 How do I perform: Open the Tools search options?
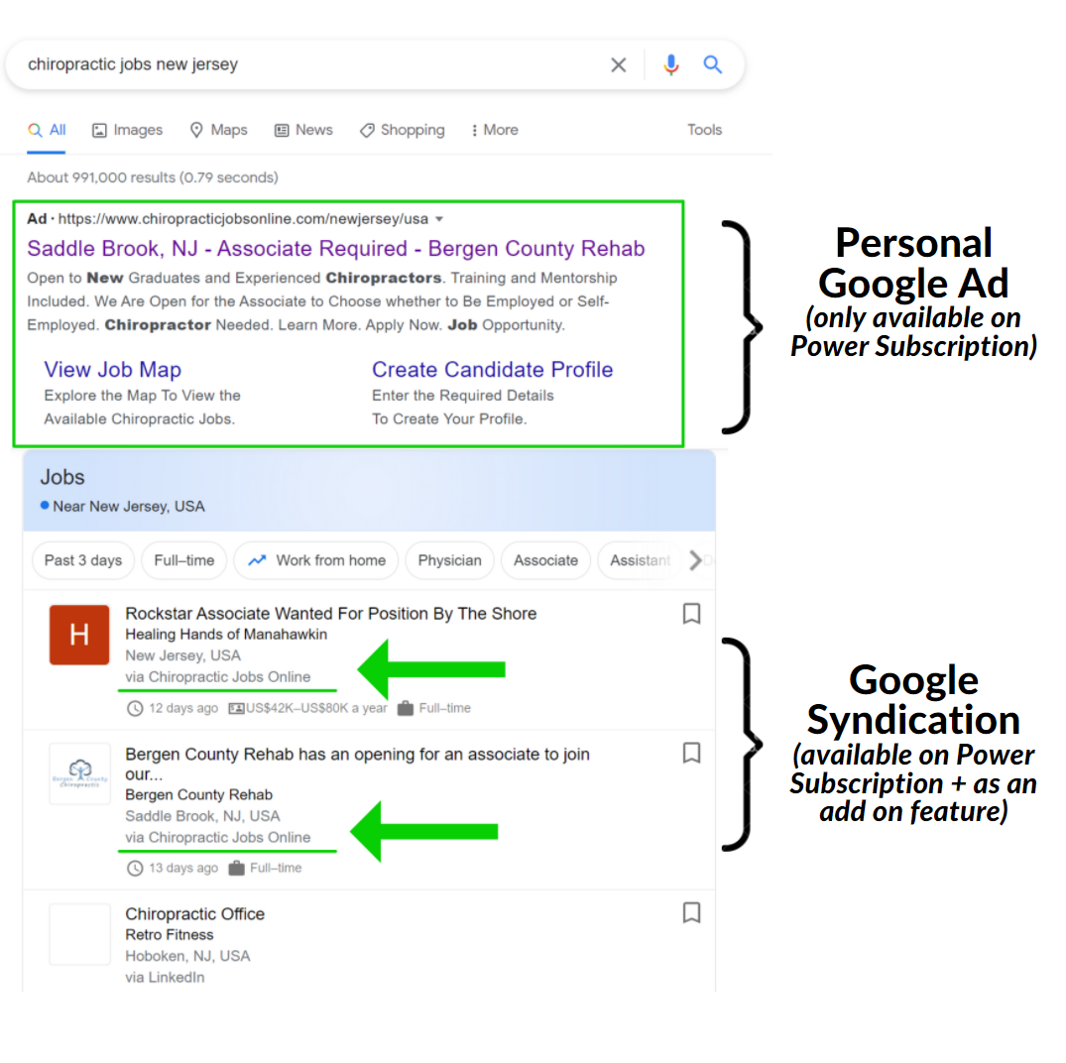(704, 130)
